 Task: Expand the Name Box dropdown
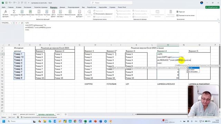click(11, 23)
